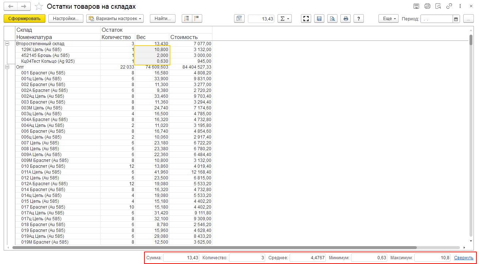
Task: Select the 003М Цепь (Au 585) row
Action: pyautogui.click(x=113, y=108)
